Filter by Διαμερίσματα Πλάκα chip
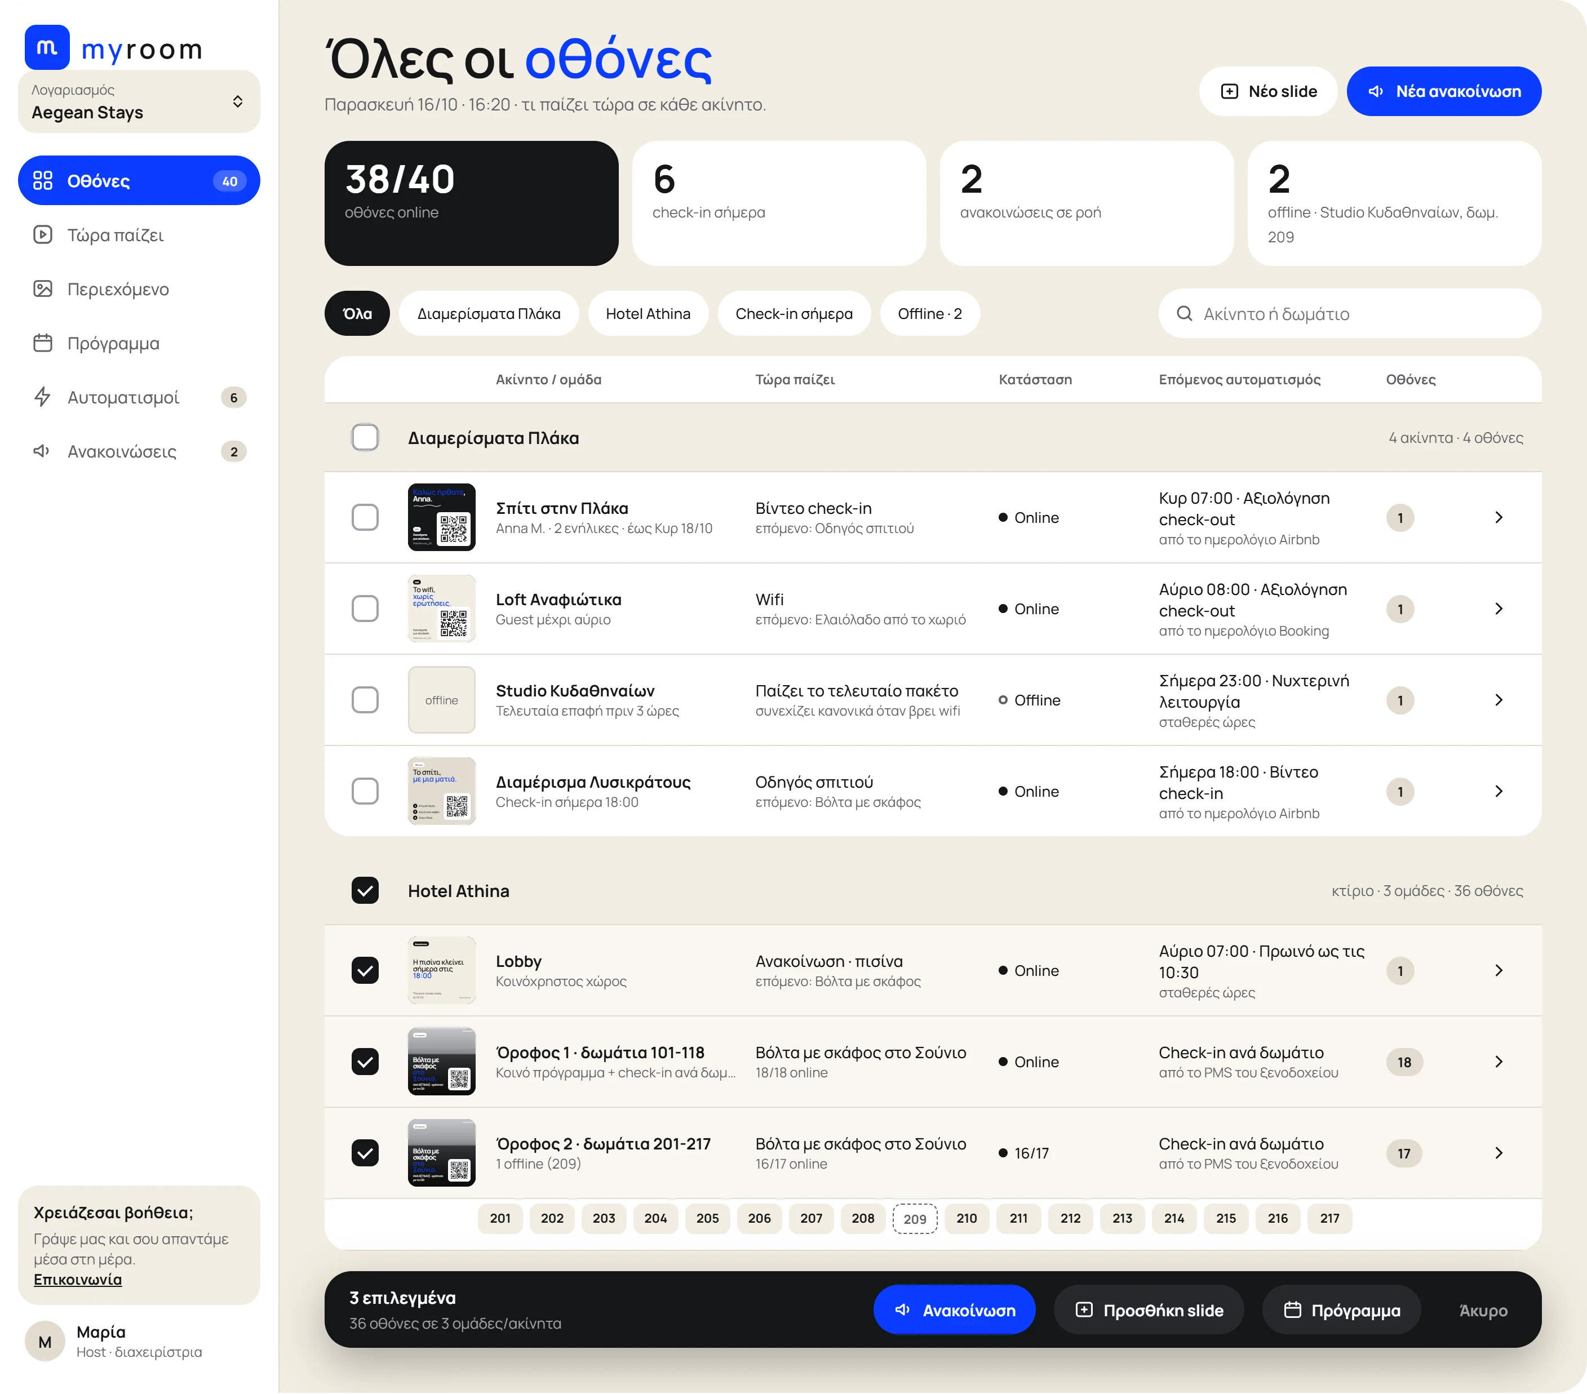Viewport: 1587px width, 1394px height. pos(489,314)
